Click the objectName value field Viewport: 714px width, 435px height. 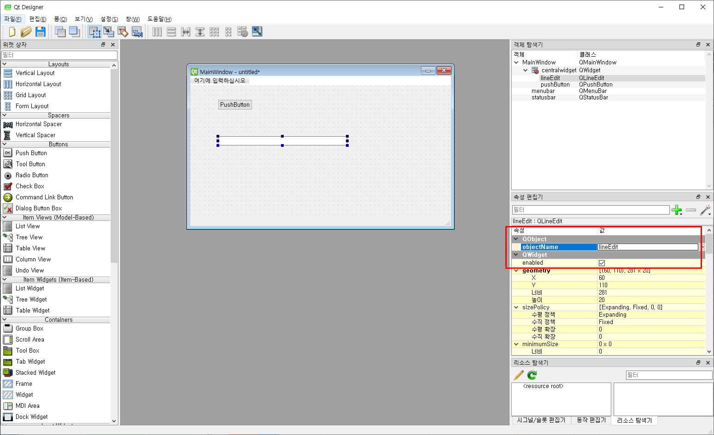click(x=648, y=247)
